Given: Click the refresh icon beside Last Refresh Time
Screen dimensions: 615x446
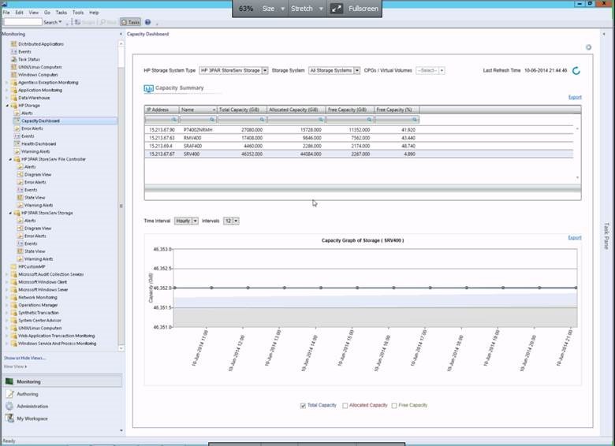Looking at the screenshot, I should [576, 71].
